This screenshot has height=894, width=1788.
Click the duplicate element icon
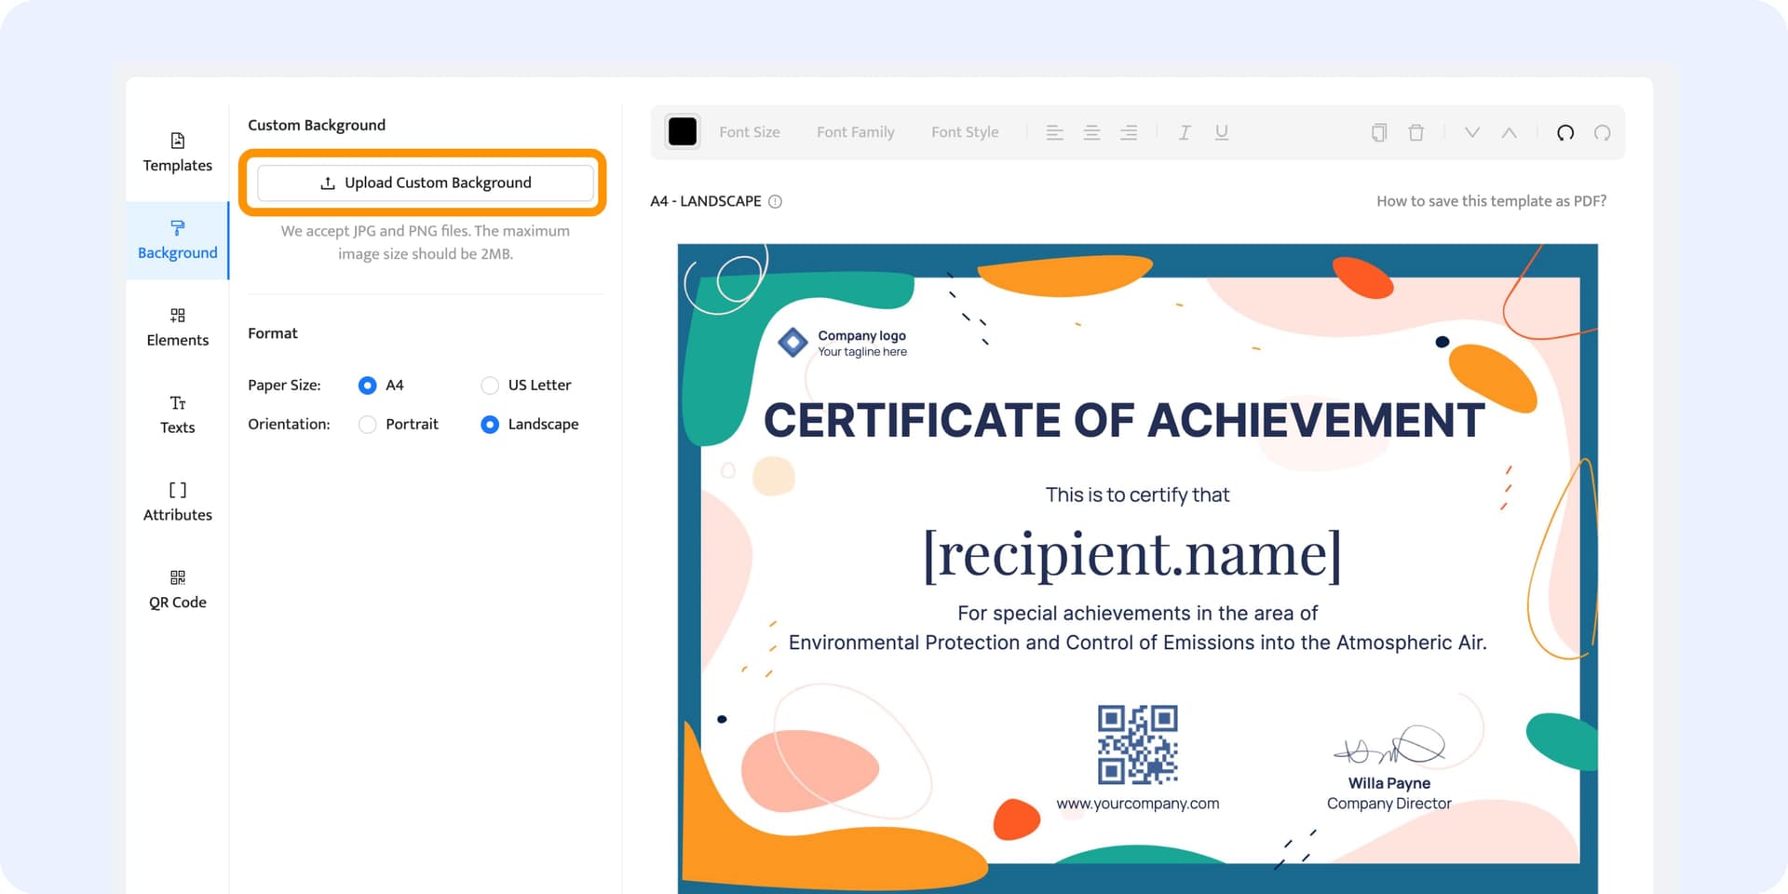click(1379, 132)
